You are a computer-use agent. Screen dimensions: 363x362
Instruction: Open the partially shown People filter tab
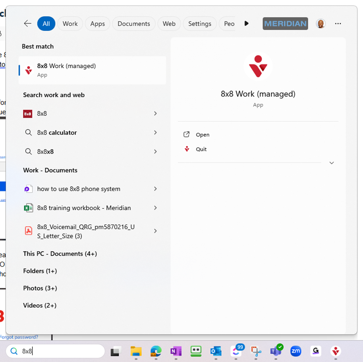tap(228, 23)
